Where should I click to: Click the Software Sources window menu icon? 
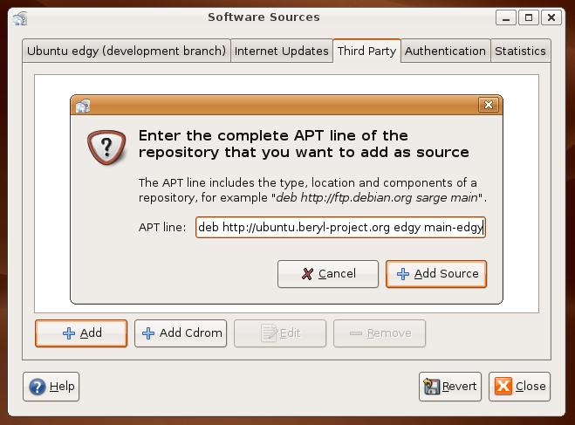(20, 17)
